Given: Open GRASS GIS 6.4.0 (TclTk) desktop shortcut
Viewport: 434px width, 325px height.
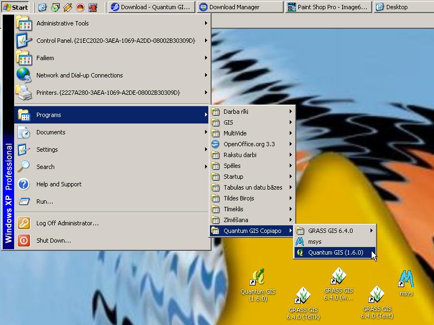Looking at the screenshot, I should 303,303.
